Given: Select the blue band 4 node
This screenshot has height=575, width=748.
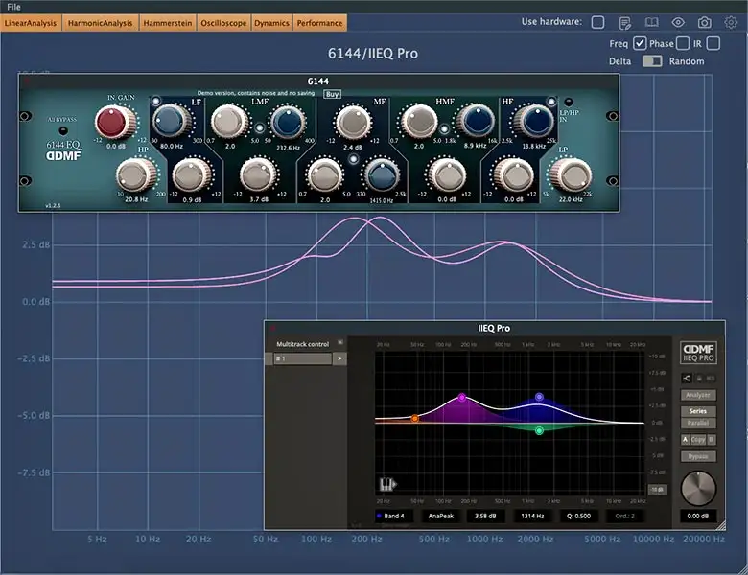Looking at the screenshot, I should coord(539,397).
